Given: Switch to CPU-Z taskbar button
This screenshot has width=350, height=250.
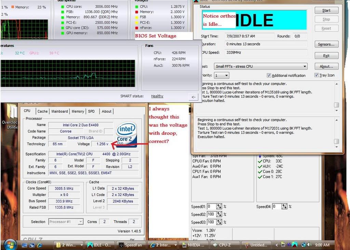Looking at the screenshot, I should click(x=225, y=245).
